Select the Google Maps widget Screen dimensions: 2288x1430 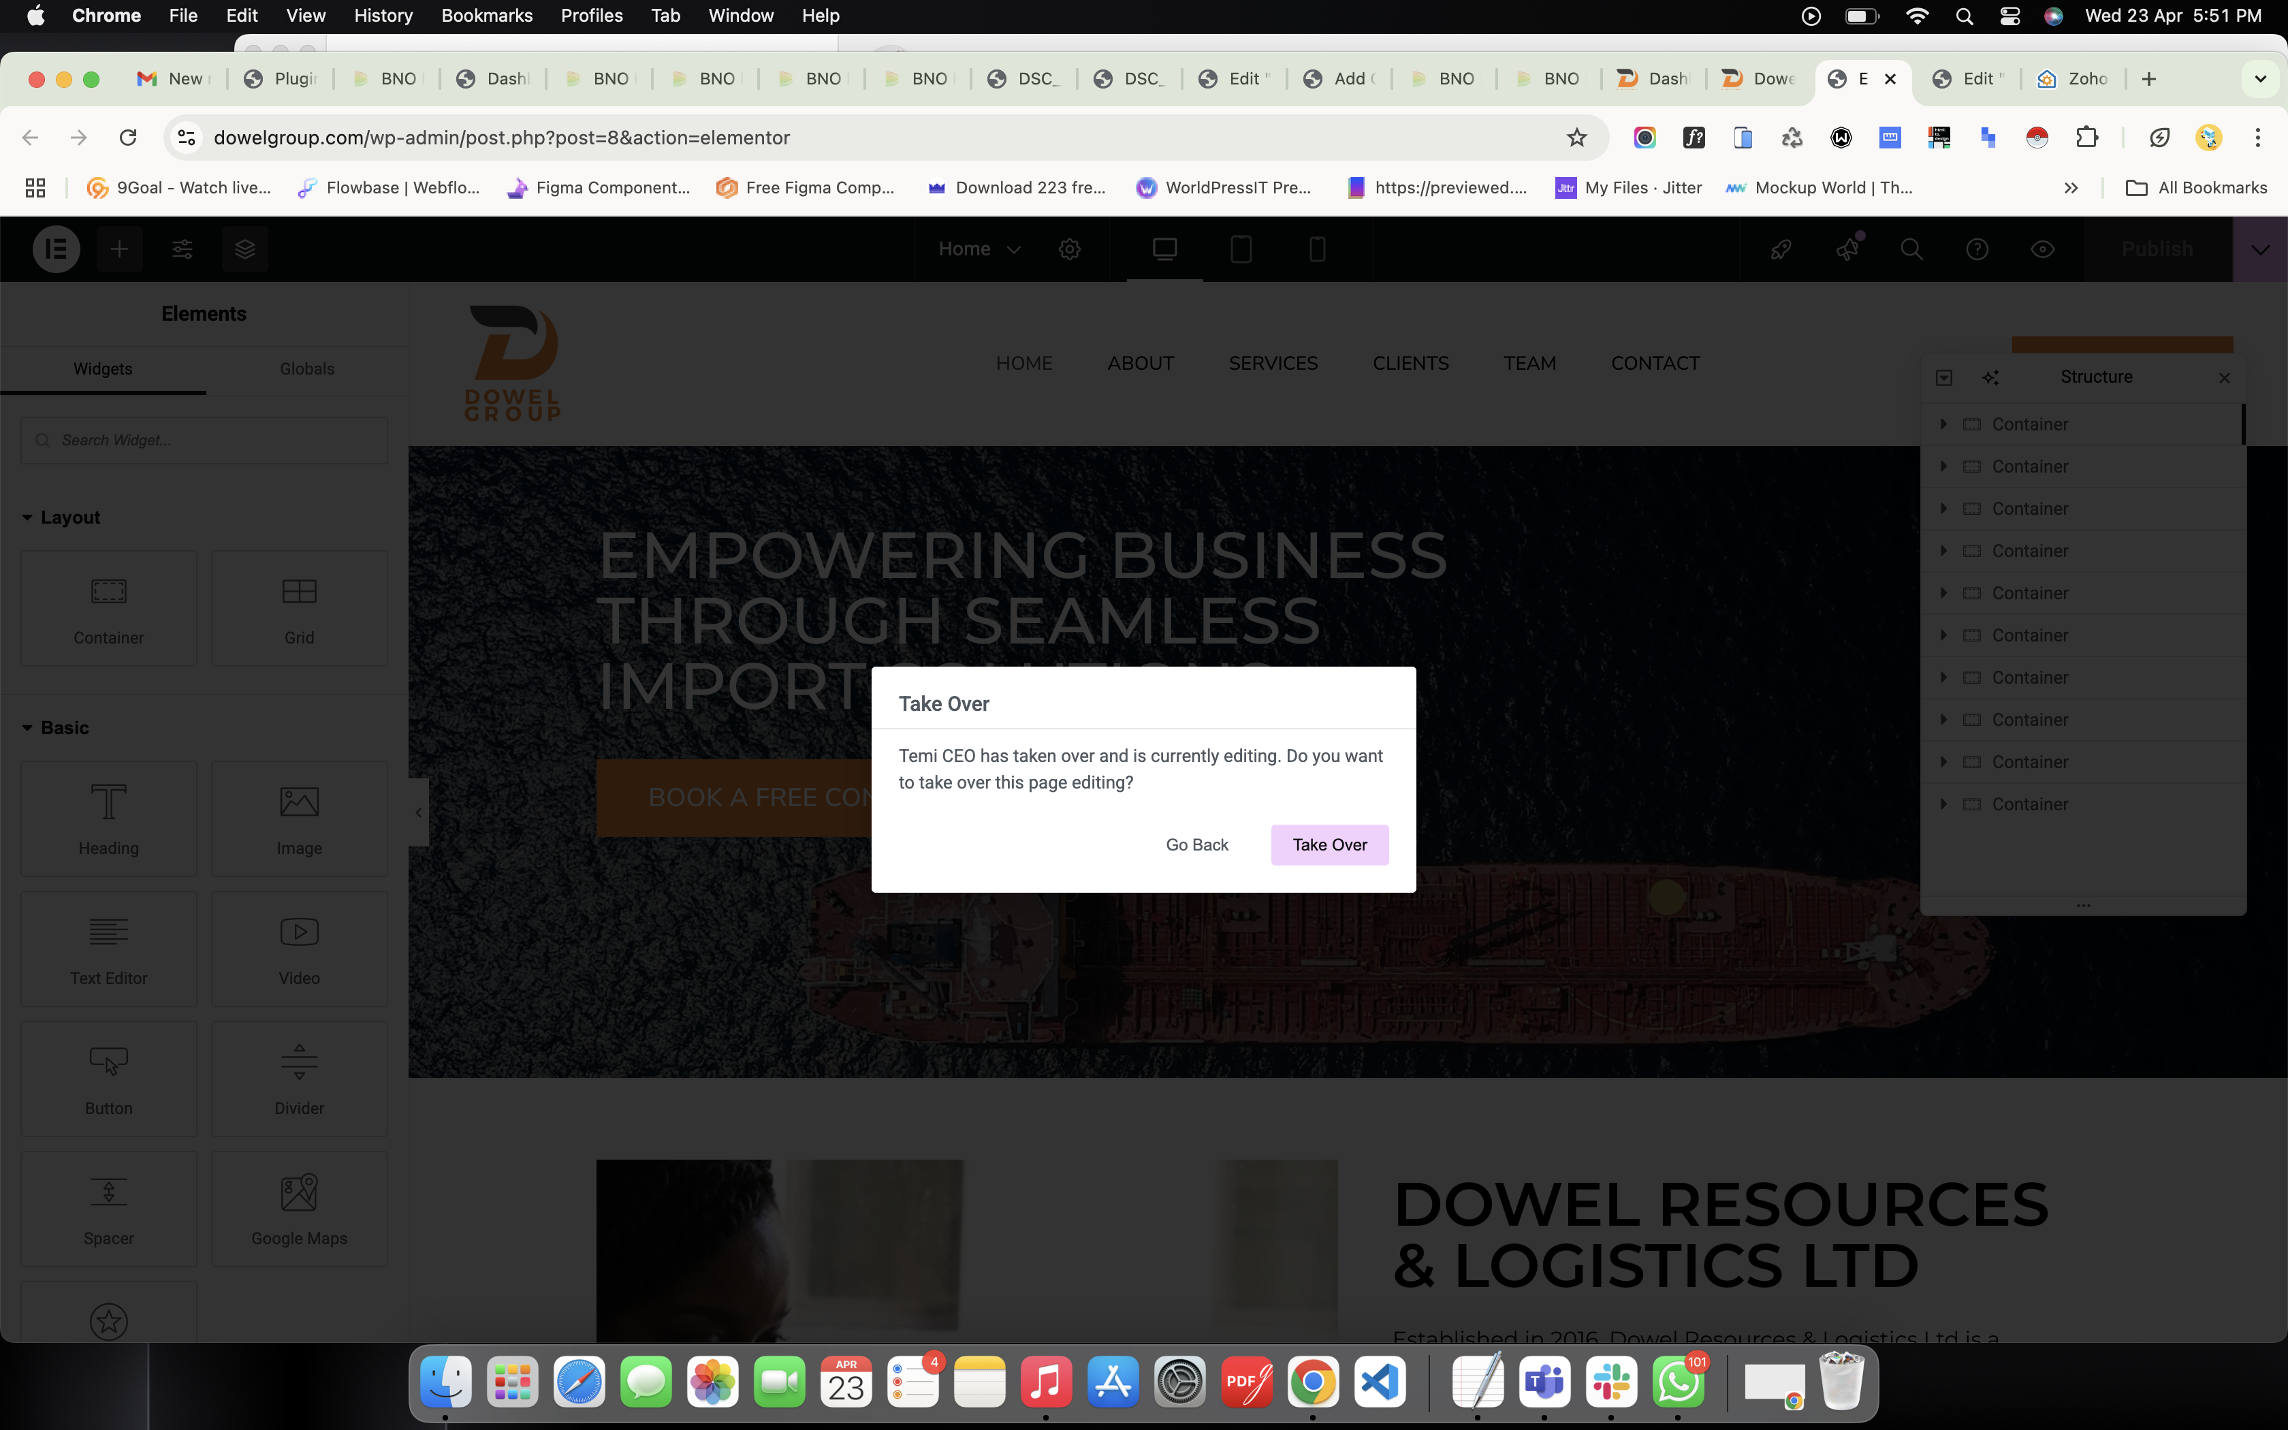click(299, 1209)
